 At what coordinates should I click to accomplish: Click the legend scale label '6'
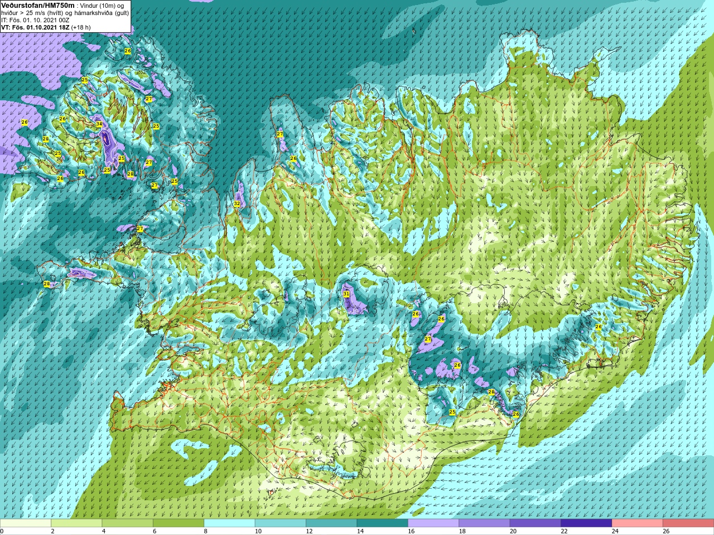[x=155, y=531]
